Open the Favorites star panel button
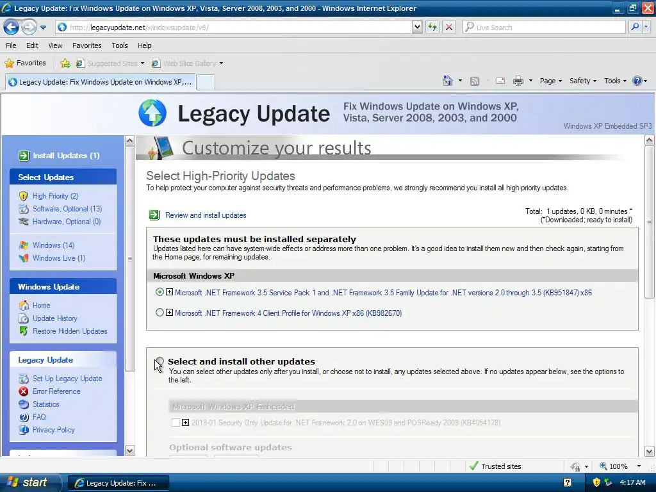Viewport: 656px width, 492px height. pyautogui.click(x=25, y=63)
